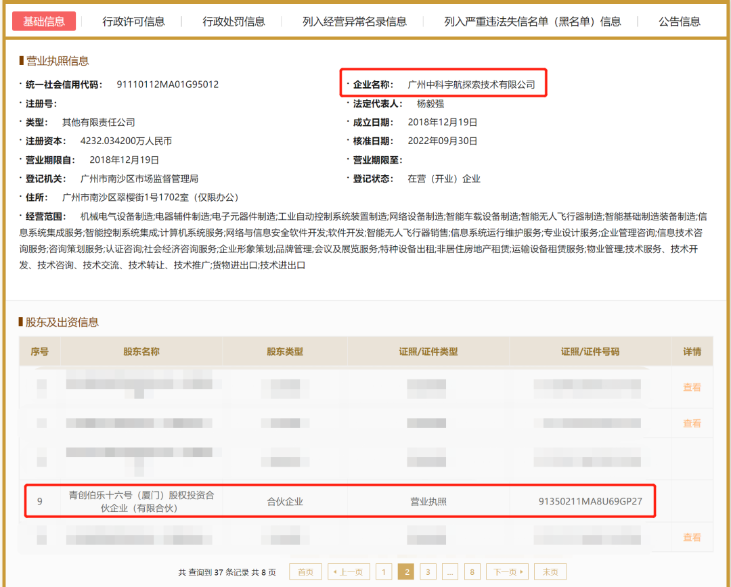731x587 pixels.
Task: Select the highlighted page 2 button
Action: (x=407, y=571)
